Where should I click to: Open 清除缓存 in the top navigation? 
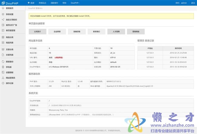[x=54, y=3]
